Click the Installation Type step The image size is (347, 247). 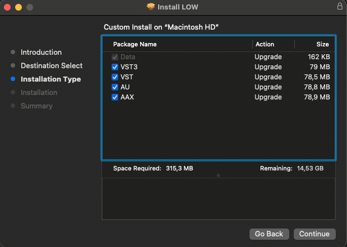[50, 79]
